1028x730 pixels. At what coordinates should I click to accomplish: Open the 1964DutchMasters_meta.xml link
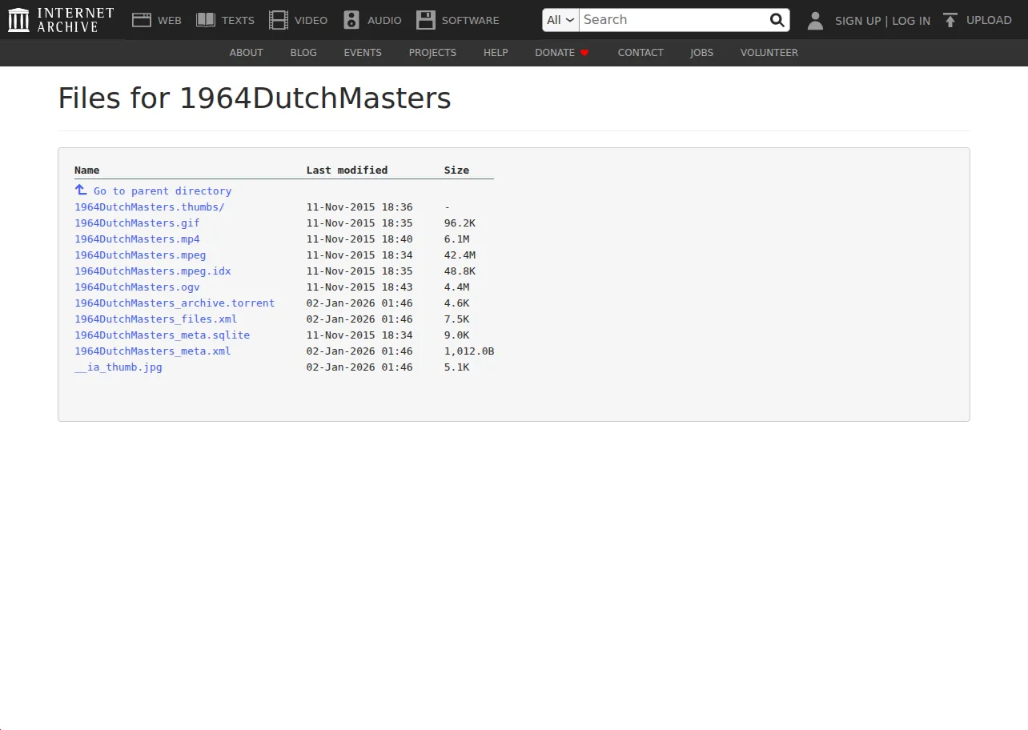[x=153, y=351]
